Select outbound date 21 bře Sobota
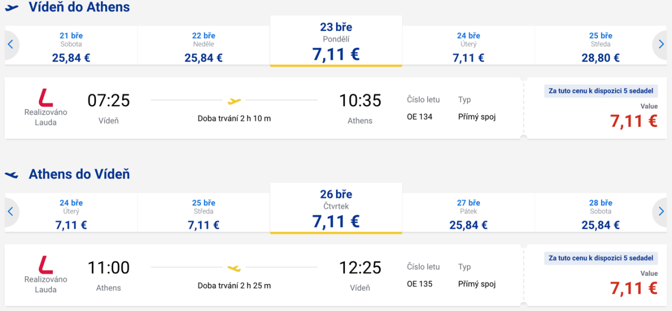This screenshot has height=311, width=672. tap(71, 46)
